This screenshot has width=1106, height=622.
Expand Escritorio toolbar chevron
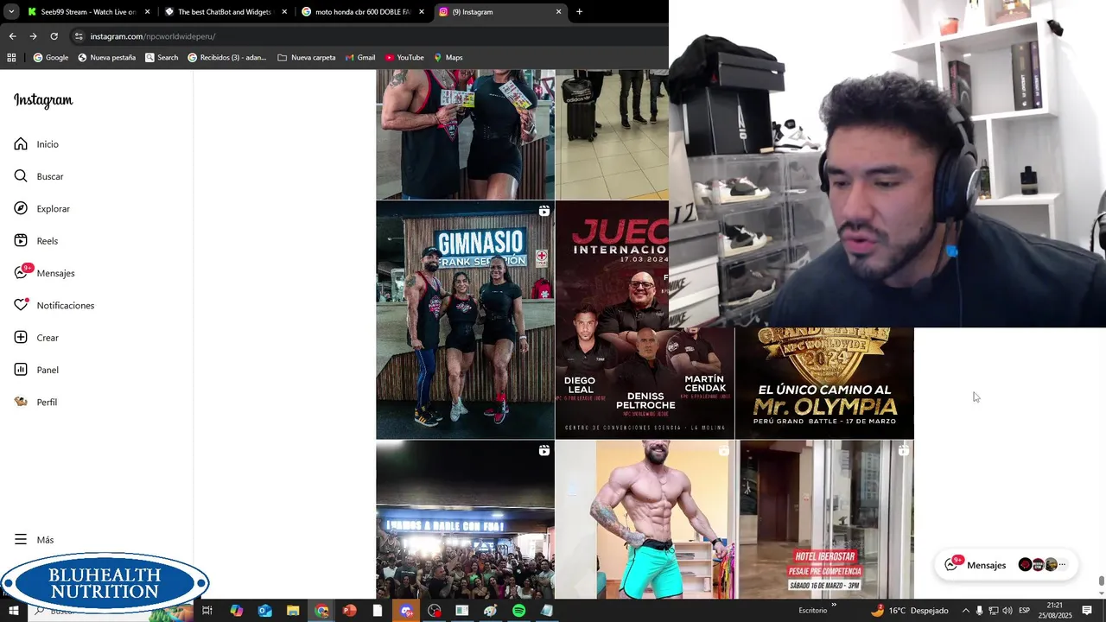coord(834,605)
